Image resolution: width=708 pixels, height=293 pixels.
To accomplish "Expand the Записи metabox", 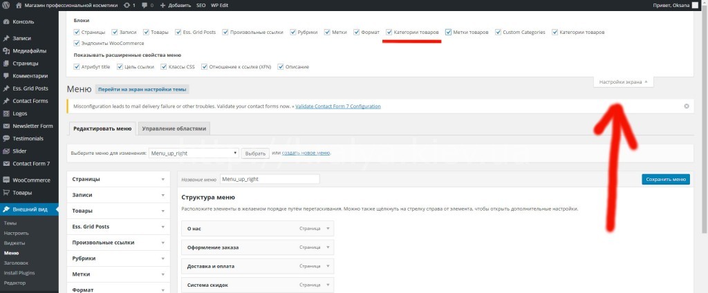I will pos(163,195).
